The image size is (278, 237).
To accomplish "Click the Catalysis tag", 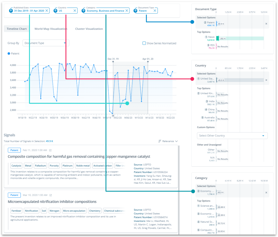I will 16,166.
